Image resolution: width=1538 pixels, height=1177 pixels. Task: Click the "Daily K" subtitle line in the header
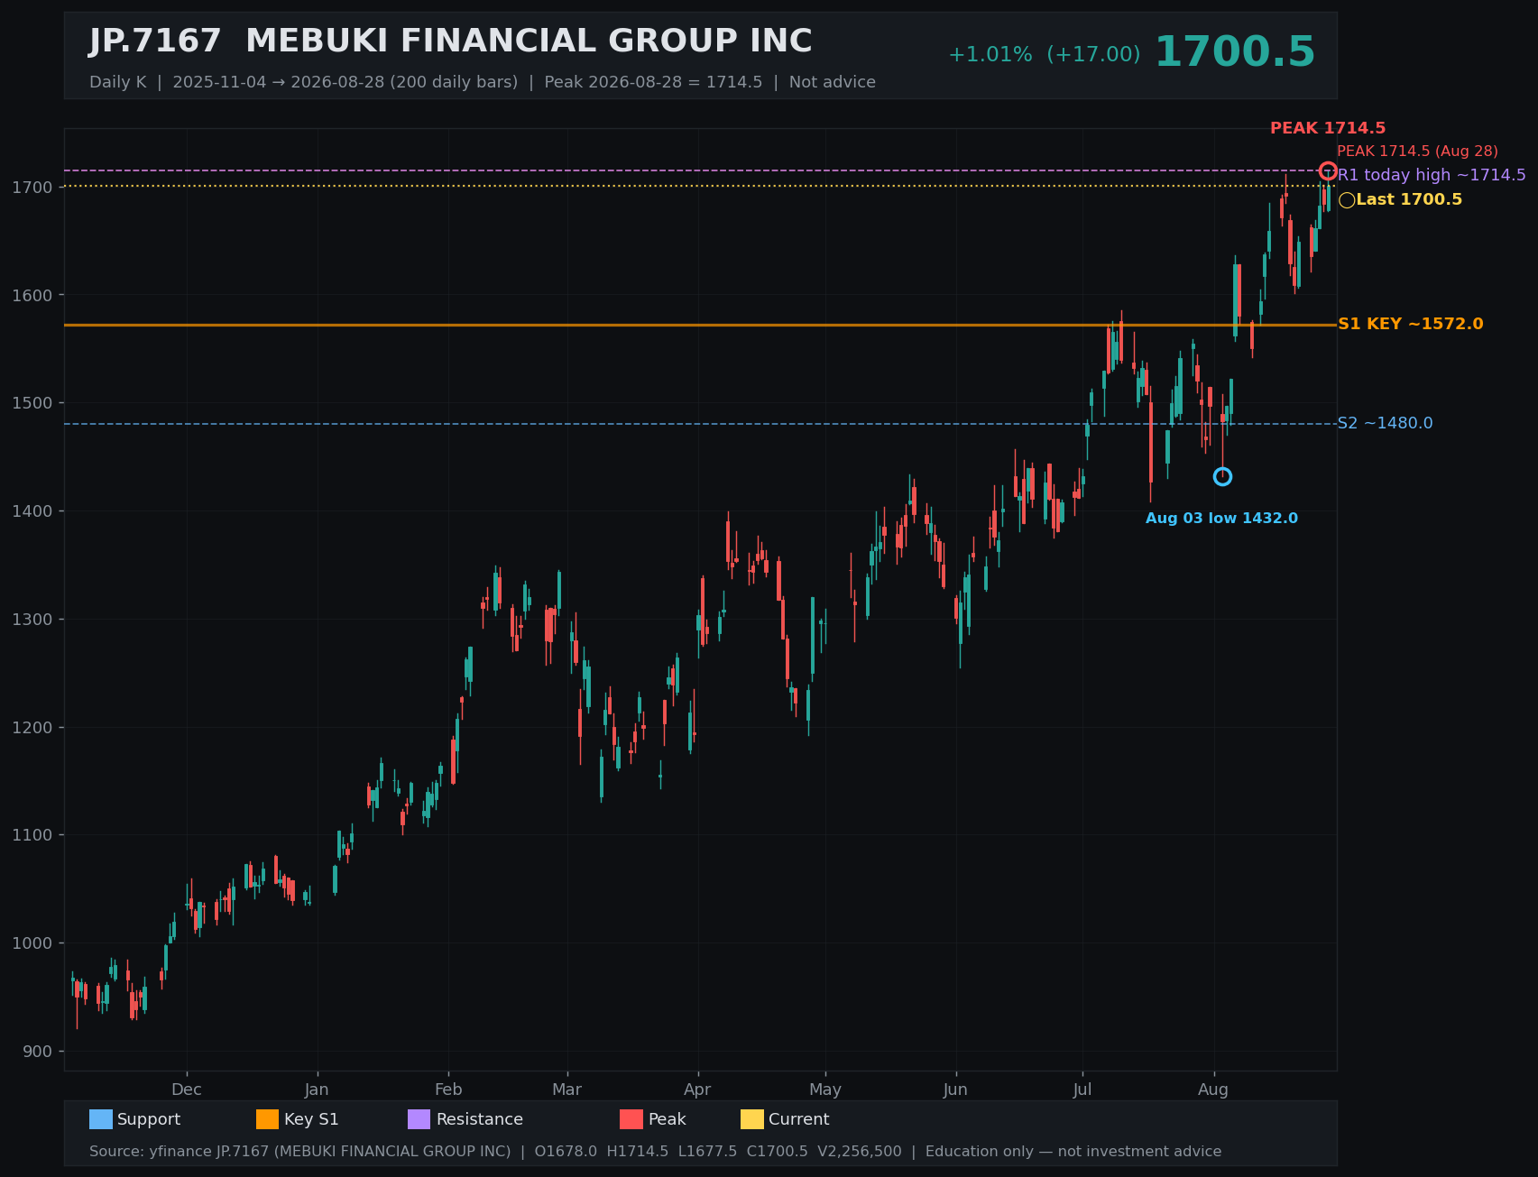[x=483, y=82]
